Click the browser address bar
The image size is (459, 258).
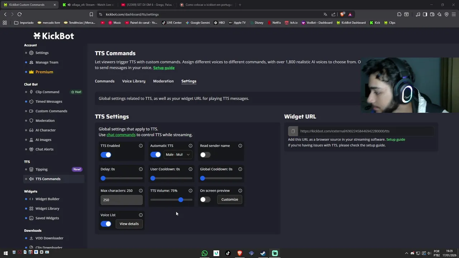tap(212, 14)
